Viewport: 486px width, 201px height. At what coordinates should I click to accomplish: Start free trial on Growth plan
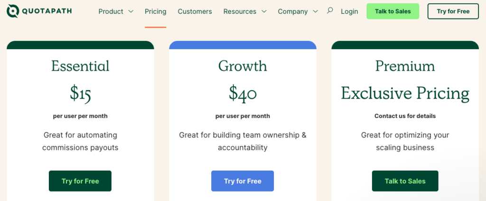[243, 181]
